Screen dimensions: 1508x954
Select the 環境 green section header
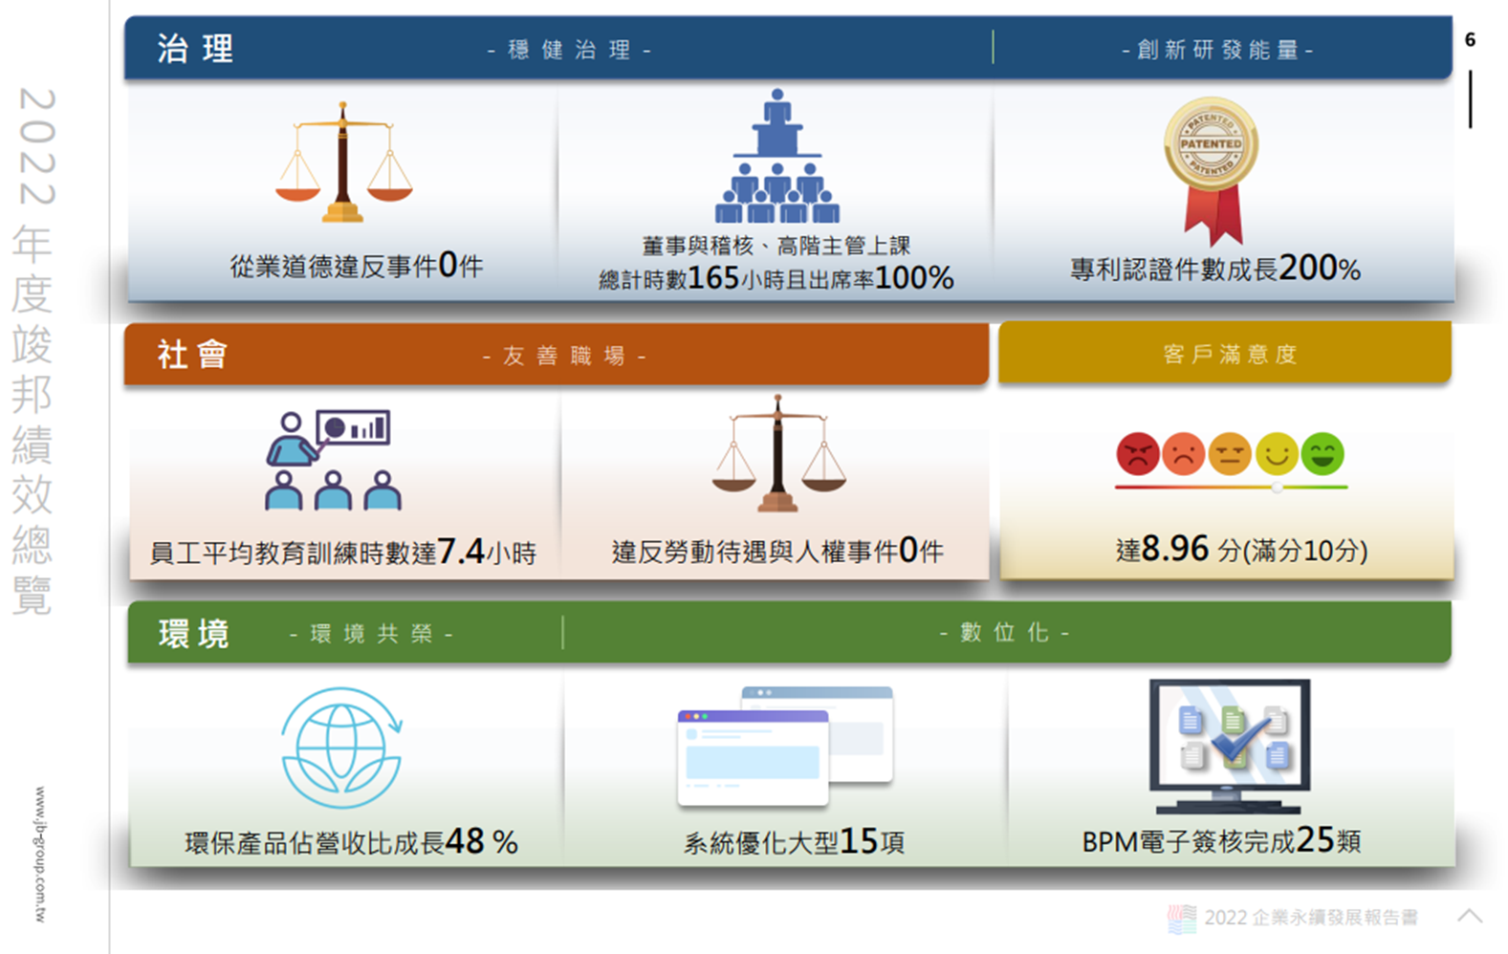pos(194,633)
